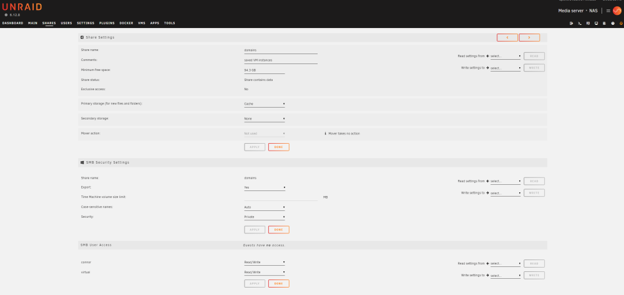Click the Windows icon of SMB Security Settings
Screen dimensions: 624x295
82,162
